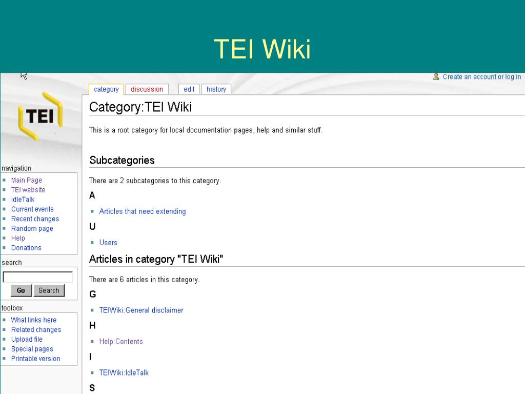The height and width of the screenshot is (394, 525).
Task: Open the Printable version link
Action: (36, 359)
